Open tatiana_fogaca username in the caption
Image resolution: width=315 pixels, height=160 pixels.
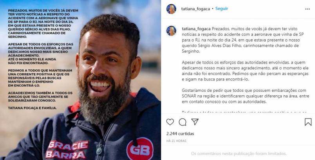196,29
